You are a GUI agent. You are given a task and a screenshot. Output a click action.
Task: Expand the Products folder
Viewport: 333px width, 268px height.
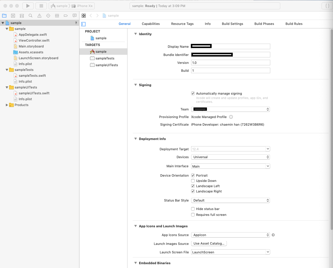coord(7,105)
